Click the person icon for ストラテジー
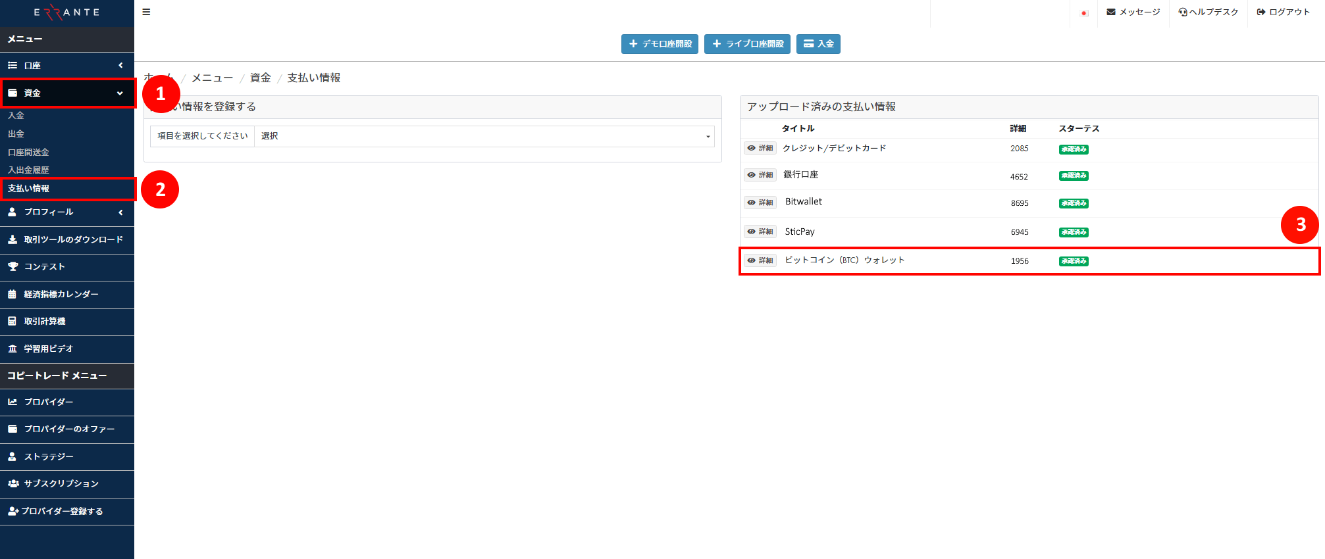Viewport: 1325px width, 559px height. coord(12,456)
